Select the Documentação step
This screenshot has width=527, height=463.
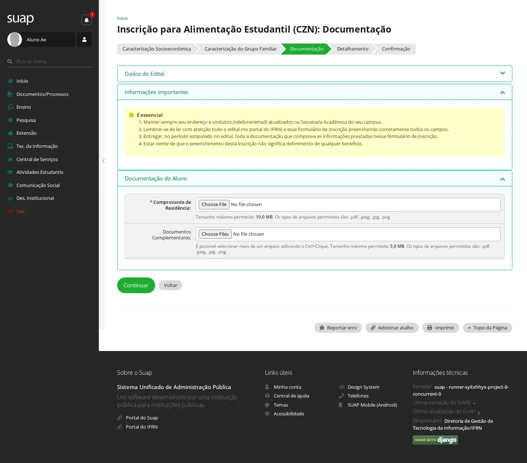[307, 49]
